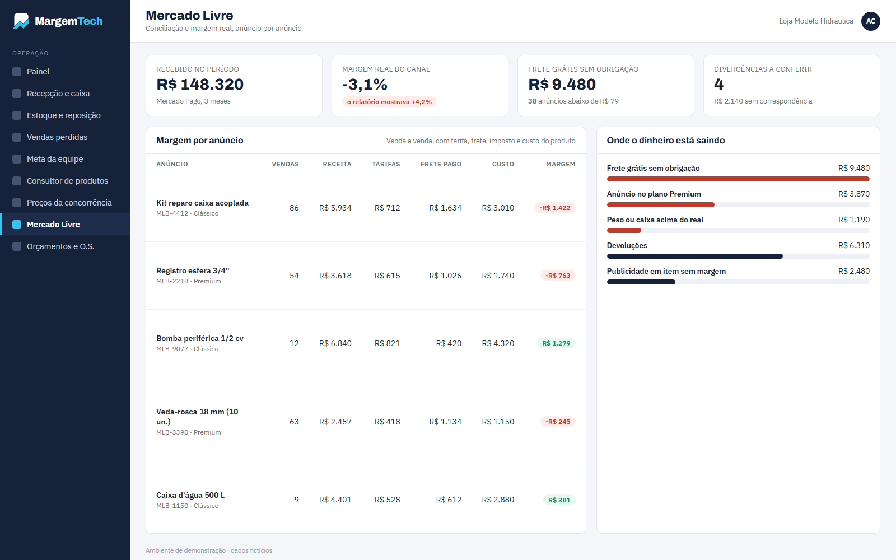Screen dimensions: 896x560
Task: Sort by the Anúncio column header
Action: coord(172,164)
